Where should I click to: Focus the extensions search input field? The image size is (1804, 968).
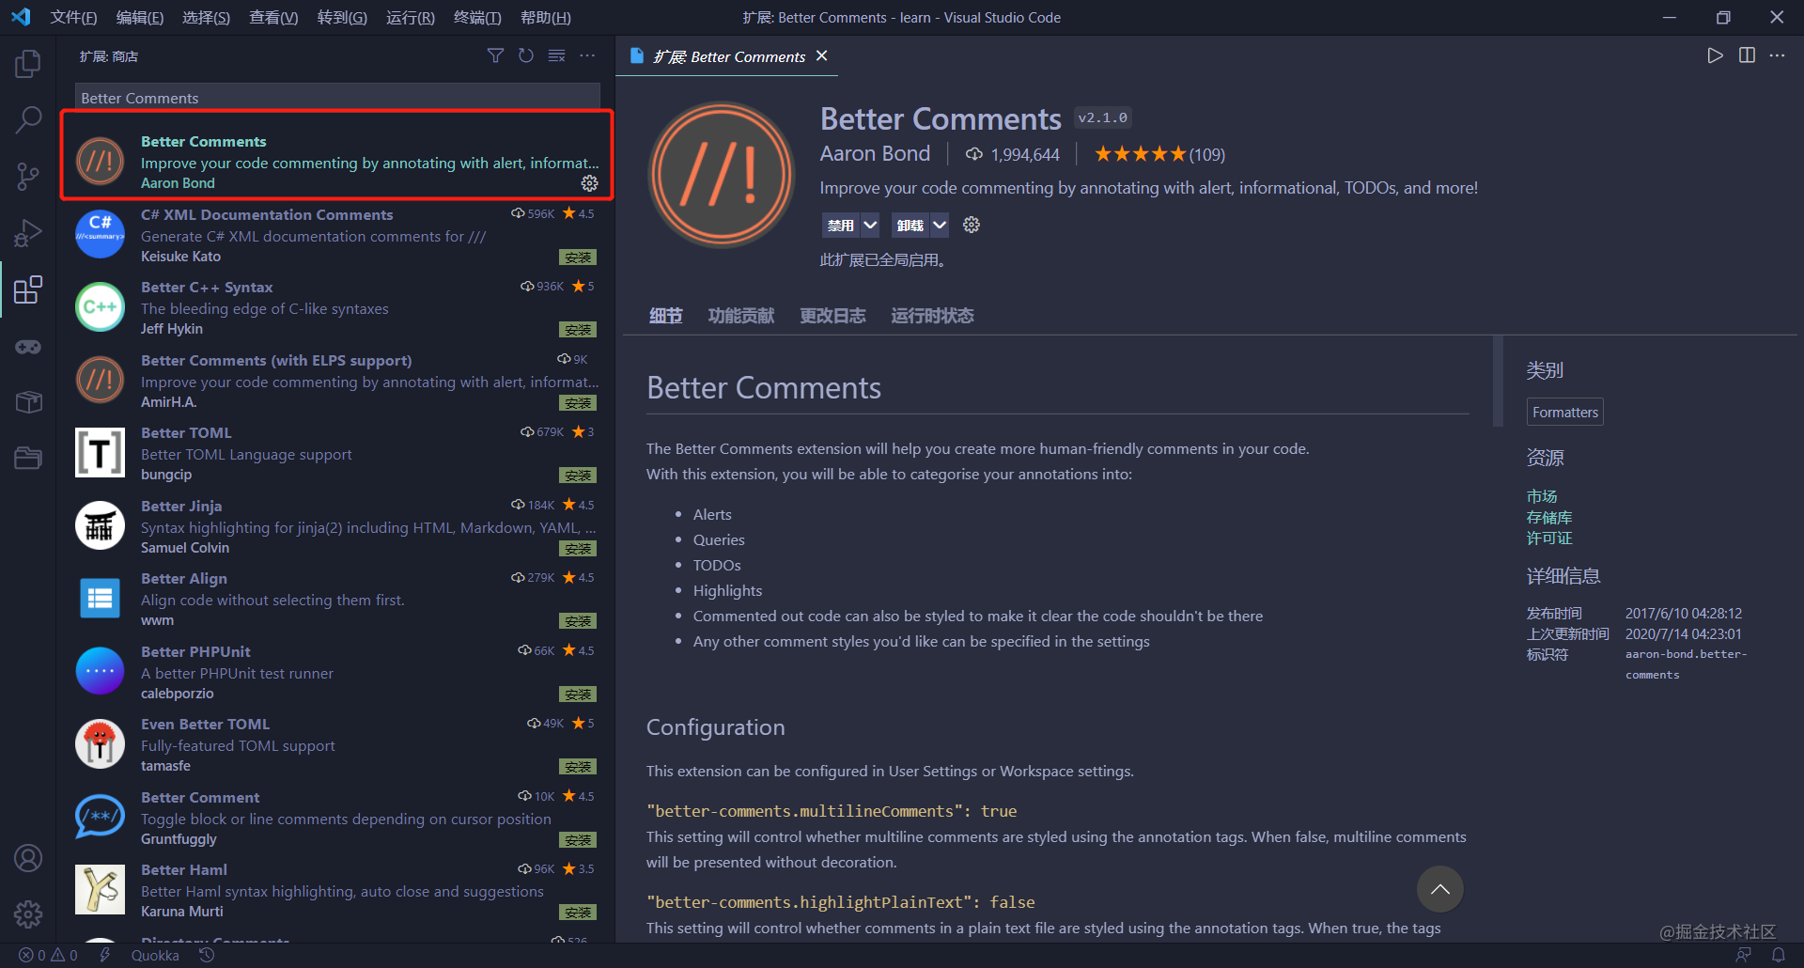tap(337, 97)
